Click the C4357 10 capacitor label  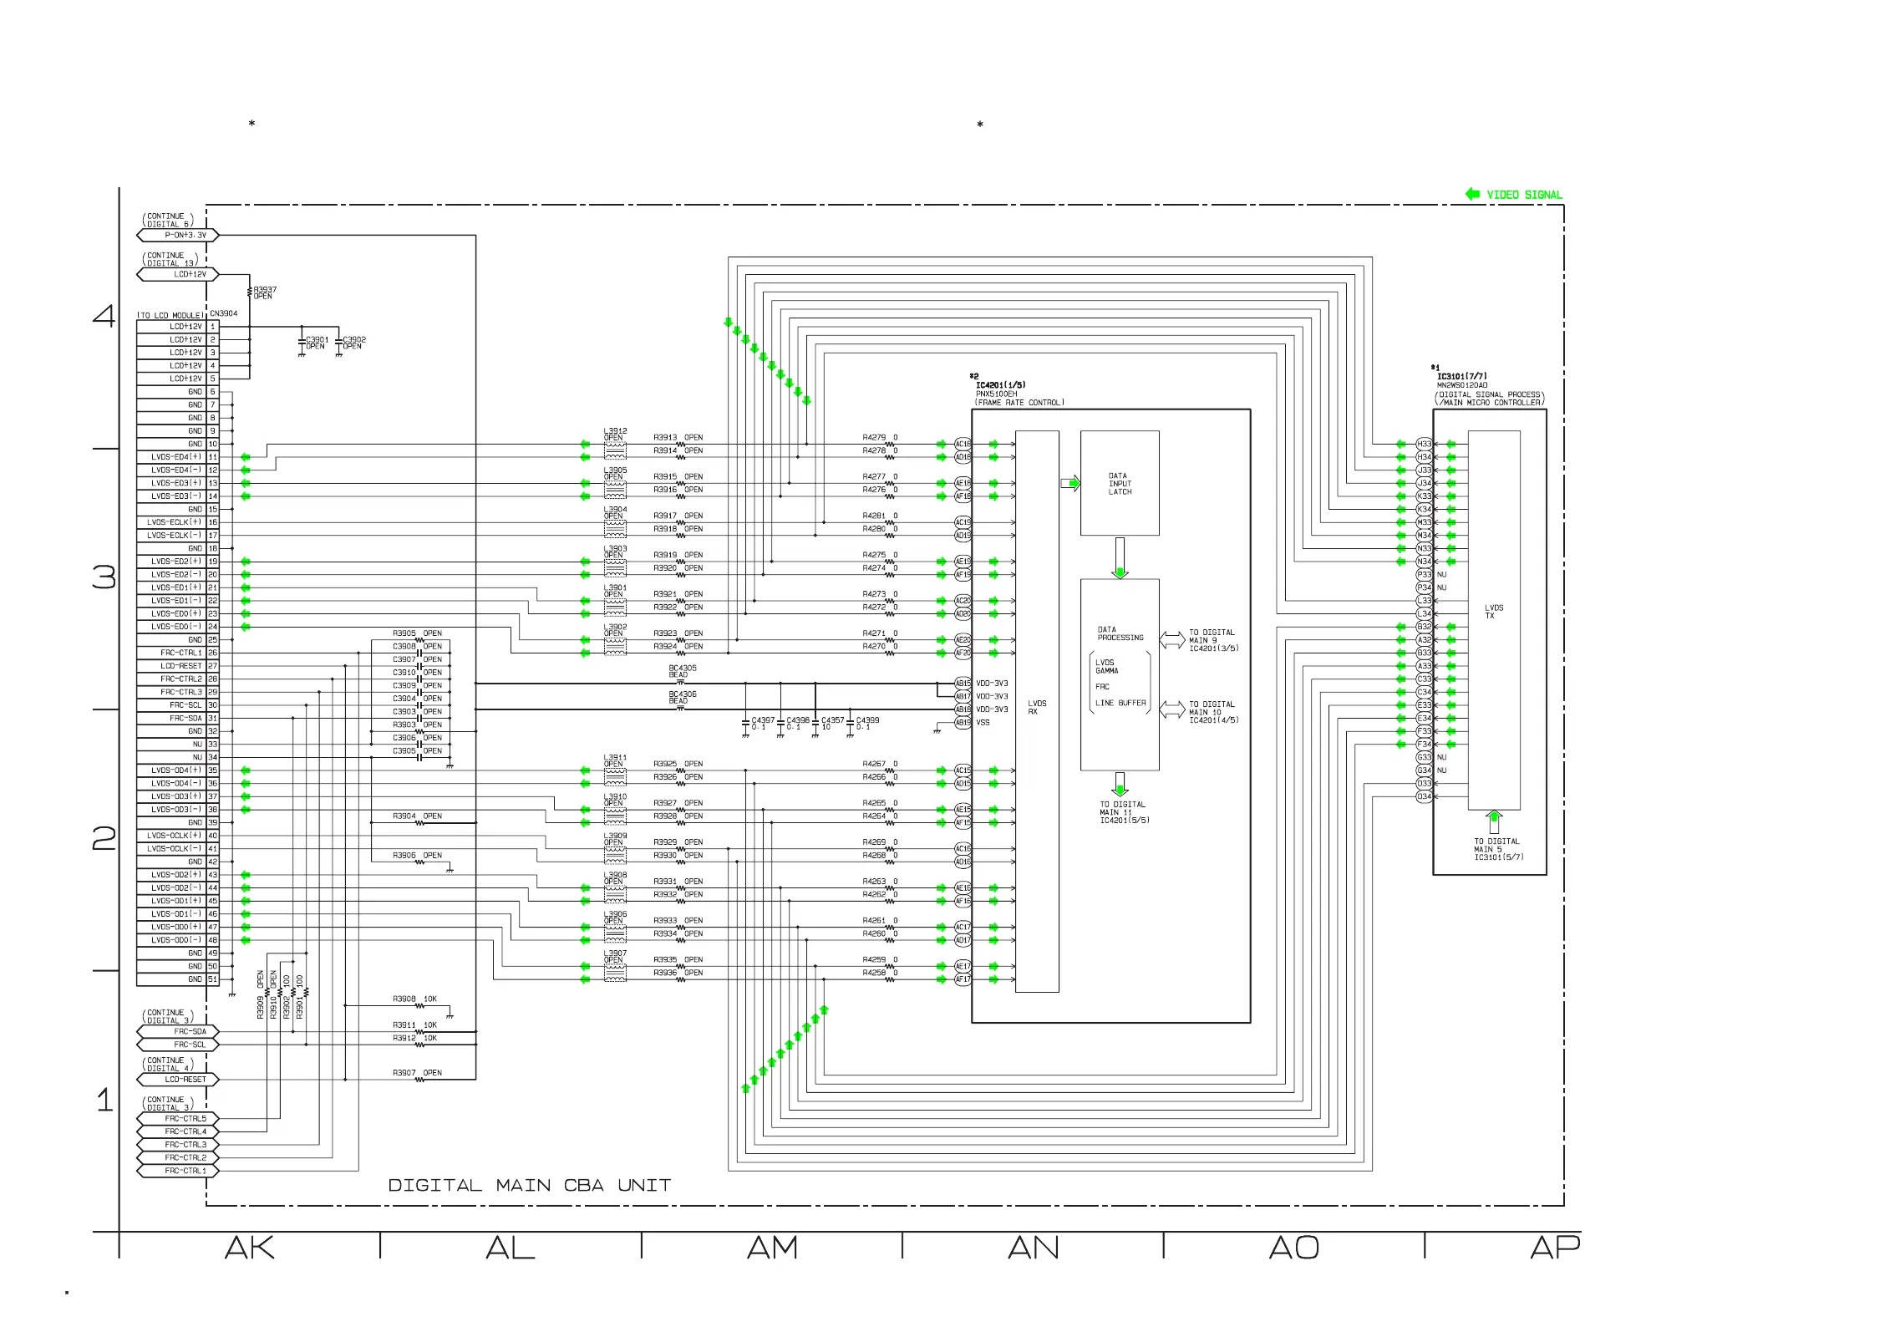click(833, 723)
